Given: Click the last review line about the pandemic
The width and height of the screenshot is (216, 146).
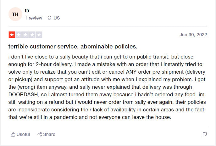Looking at the screenshot, I should point(90,117).
